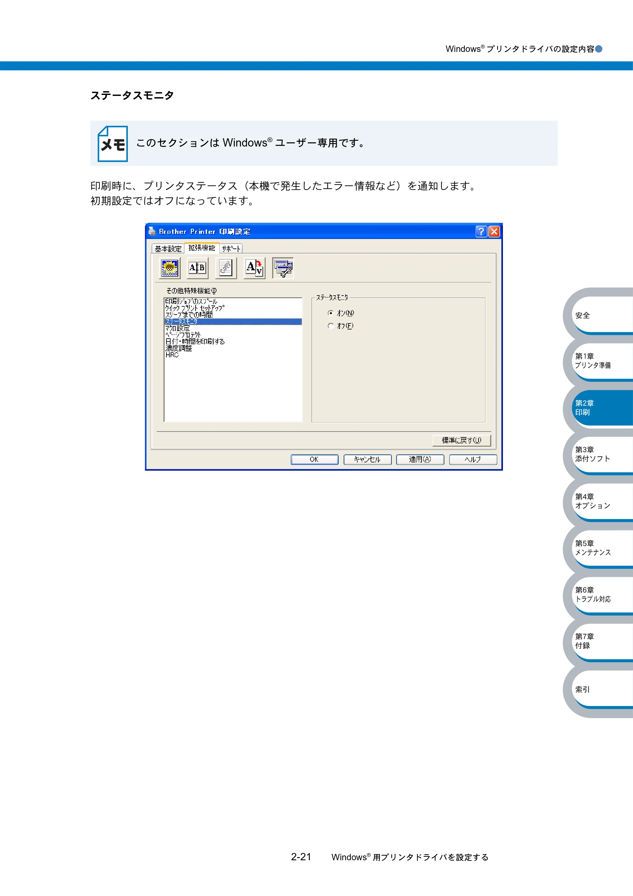Select the オン(N) radio button

click(x=330, y=313)
